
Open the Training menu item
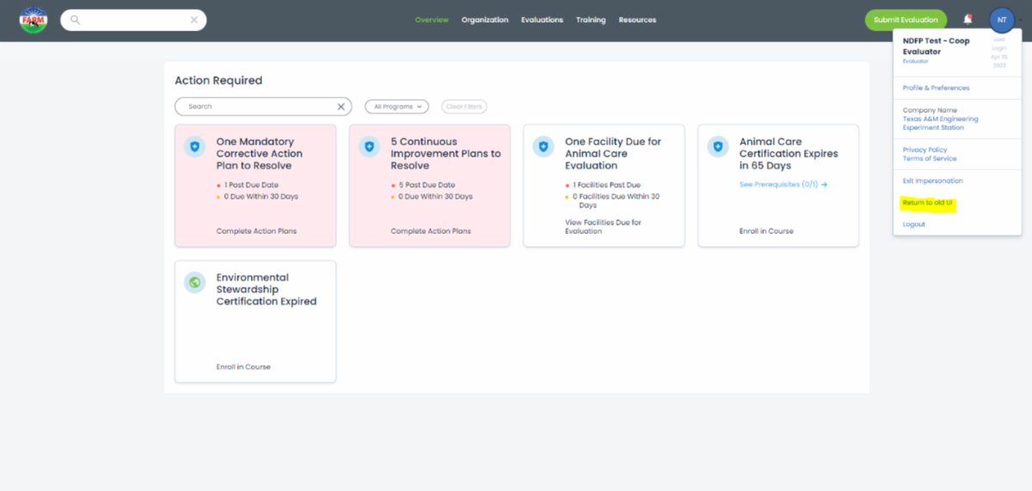click(591, 20)
